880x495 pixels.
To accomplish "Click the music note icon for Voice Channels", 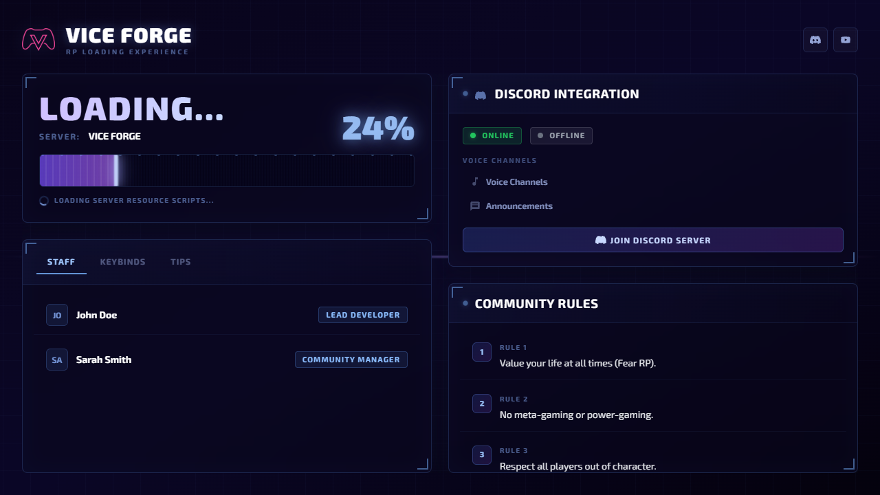I will point(474,182).
